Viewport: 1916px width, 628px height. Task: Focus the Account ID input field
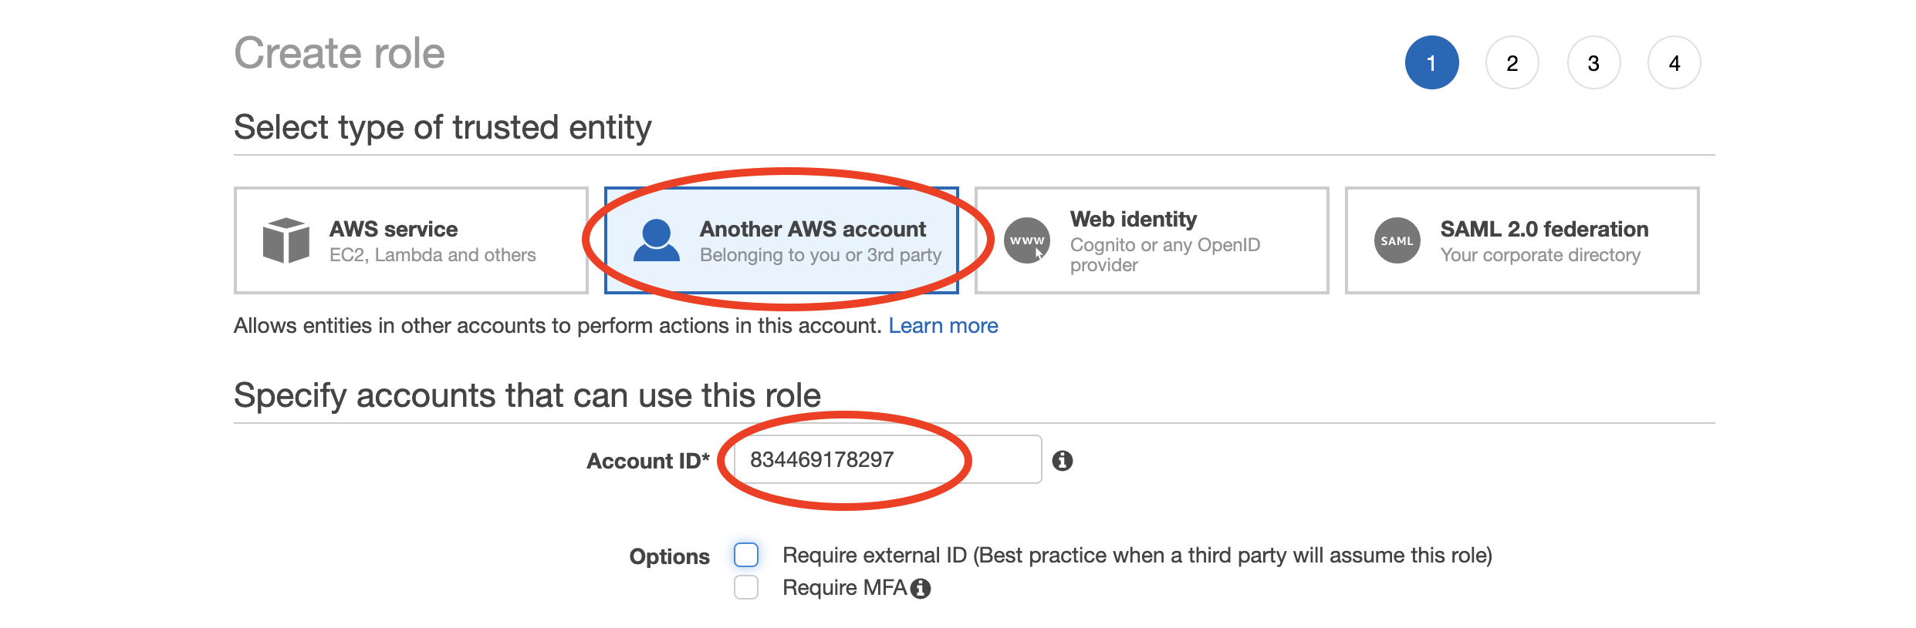pos(887,459)
